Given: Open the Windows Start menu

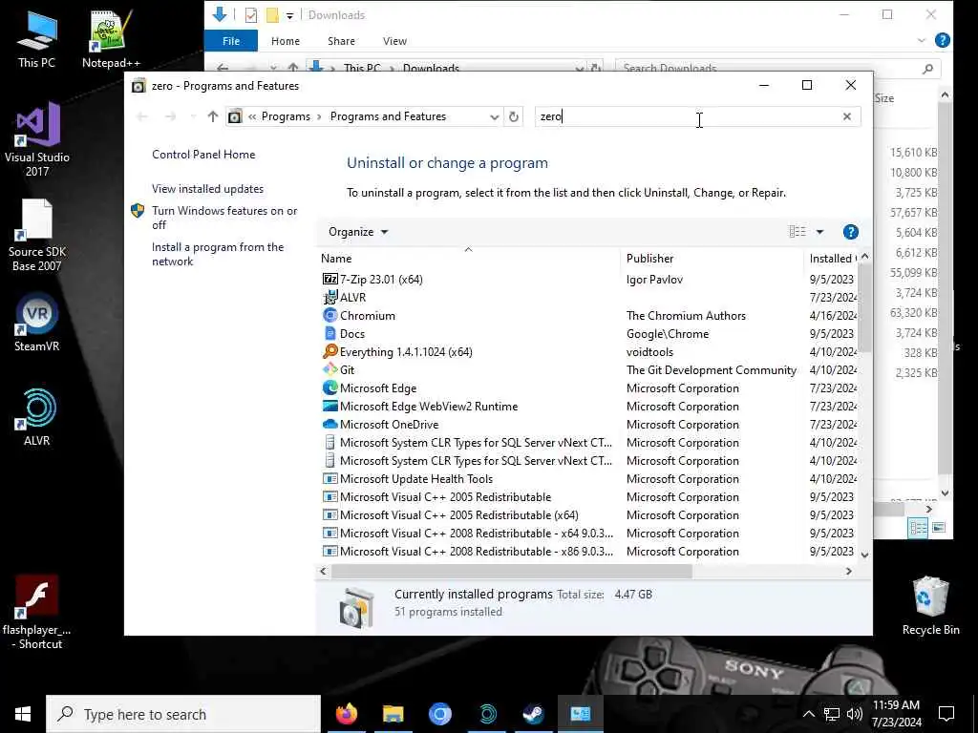Looking at the screenshot, I should tap(23, 714).
